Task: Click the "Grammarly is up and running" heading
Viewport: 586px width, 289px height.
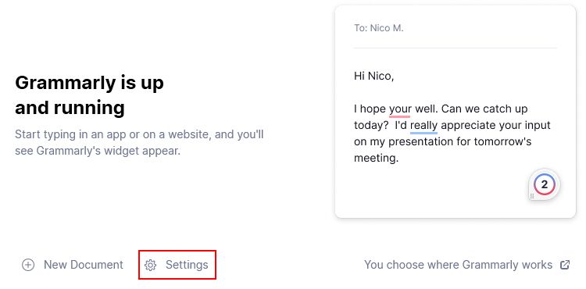Action: (x=89, y=95)
